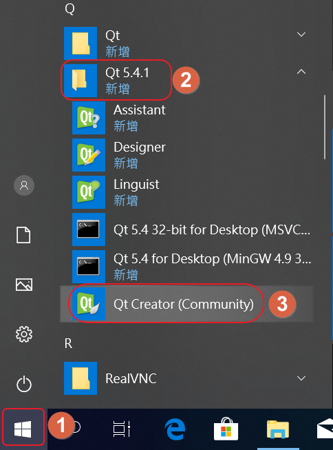The width and height of the screenshot is (333, 450).
Task: Open Qt 5.4 32-bit MSVC command prompt
Action: pyautogui.click(x=186, y=229)
